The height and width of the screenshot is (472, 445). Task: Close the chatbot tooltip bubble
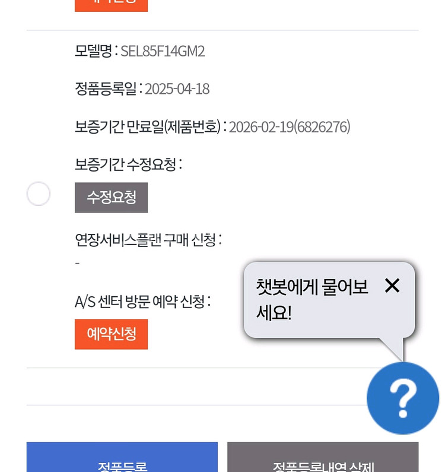392,286
